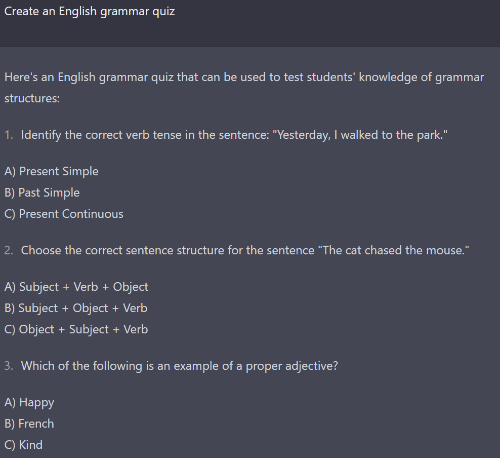Click the word 'structures:' in the intro

[x=32, y=98]
